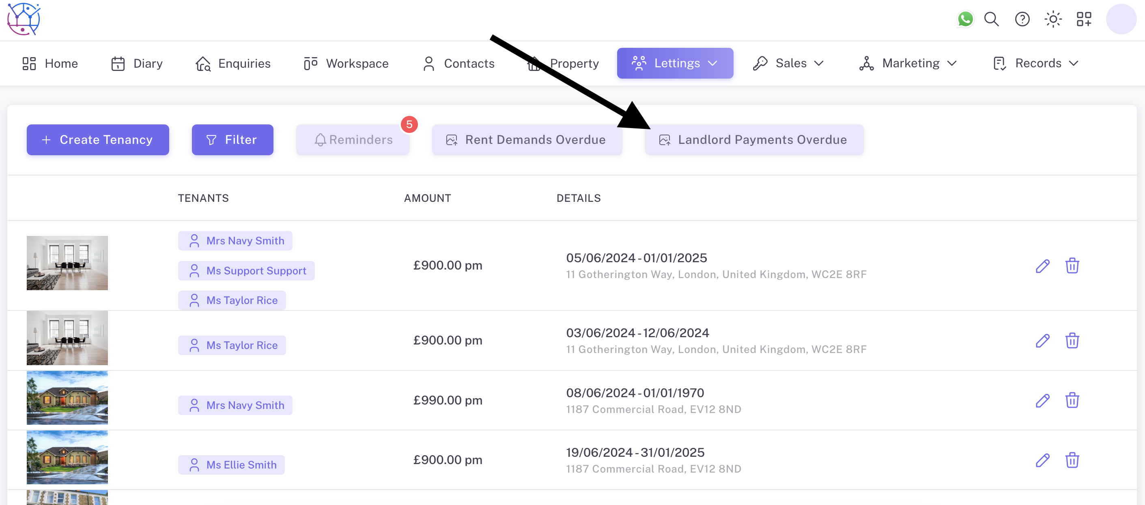Viewport: 1145px width, 505px height.
Task: Click the user avatar circle
Action: point(1121,19)
